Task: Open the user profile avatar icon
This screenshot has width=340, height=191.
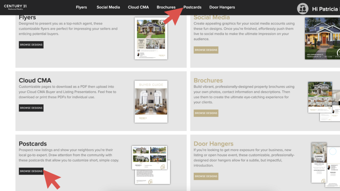Action: click(x=302, y=9)
